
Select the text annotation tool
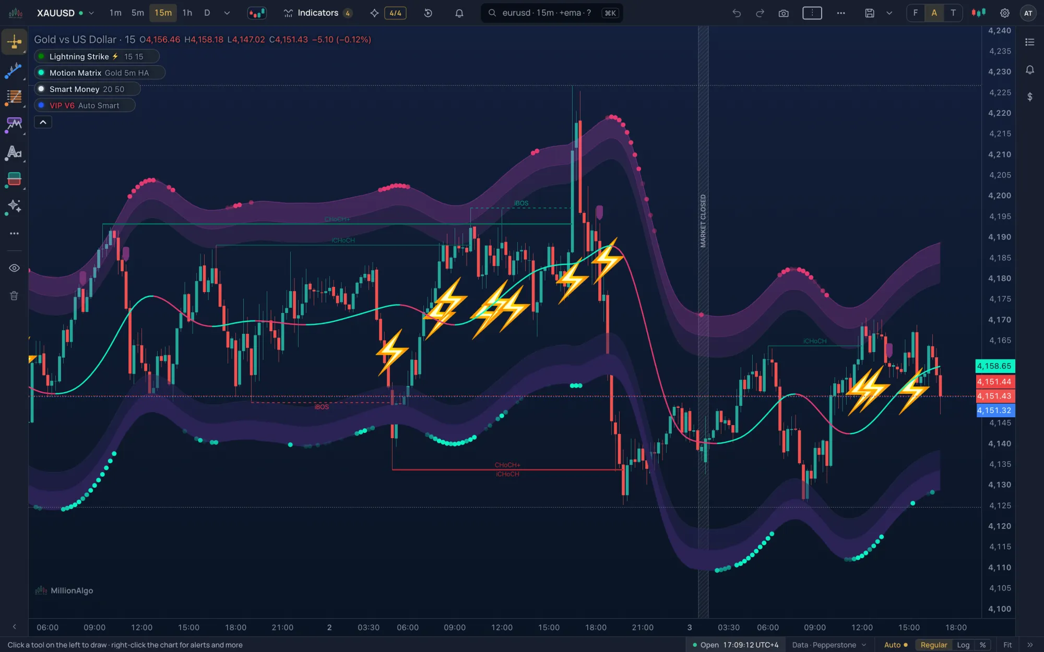pyautogui.click(x=14, y=152)
